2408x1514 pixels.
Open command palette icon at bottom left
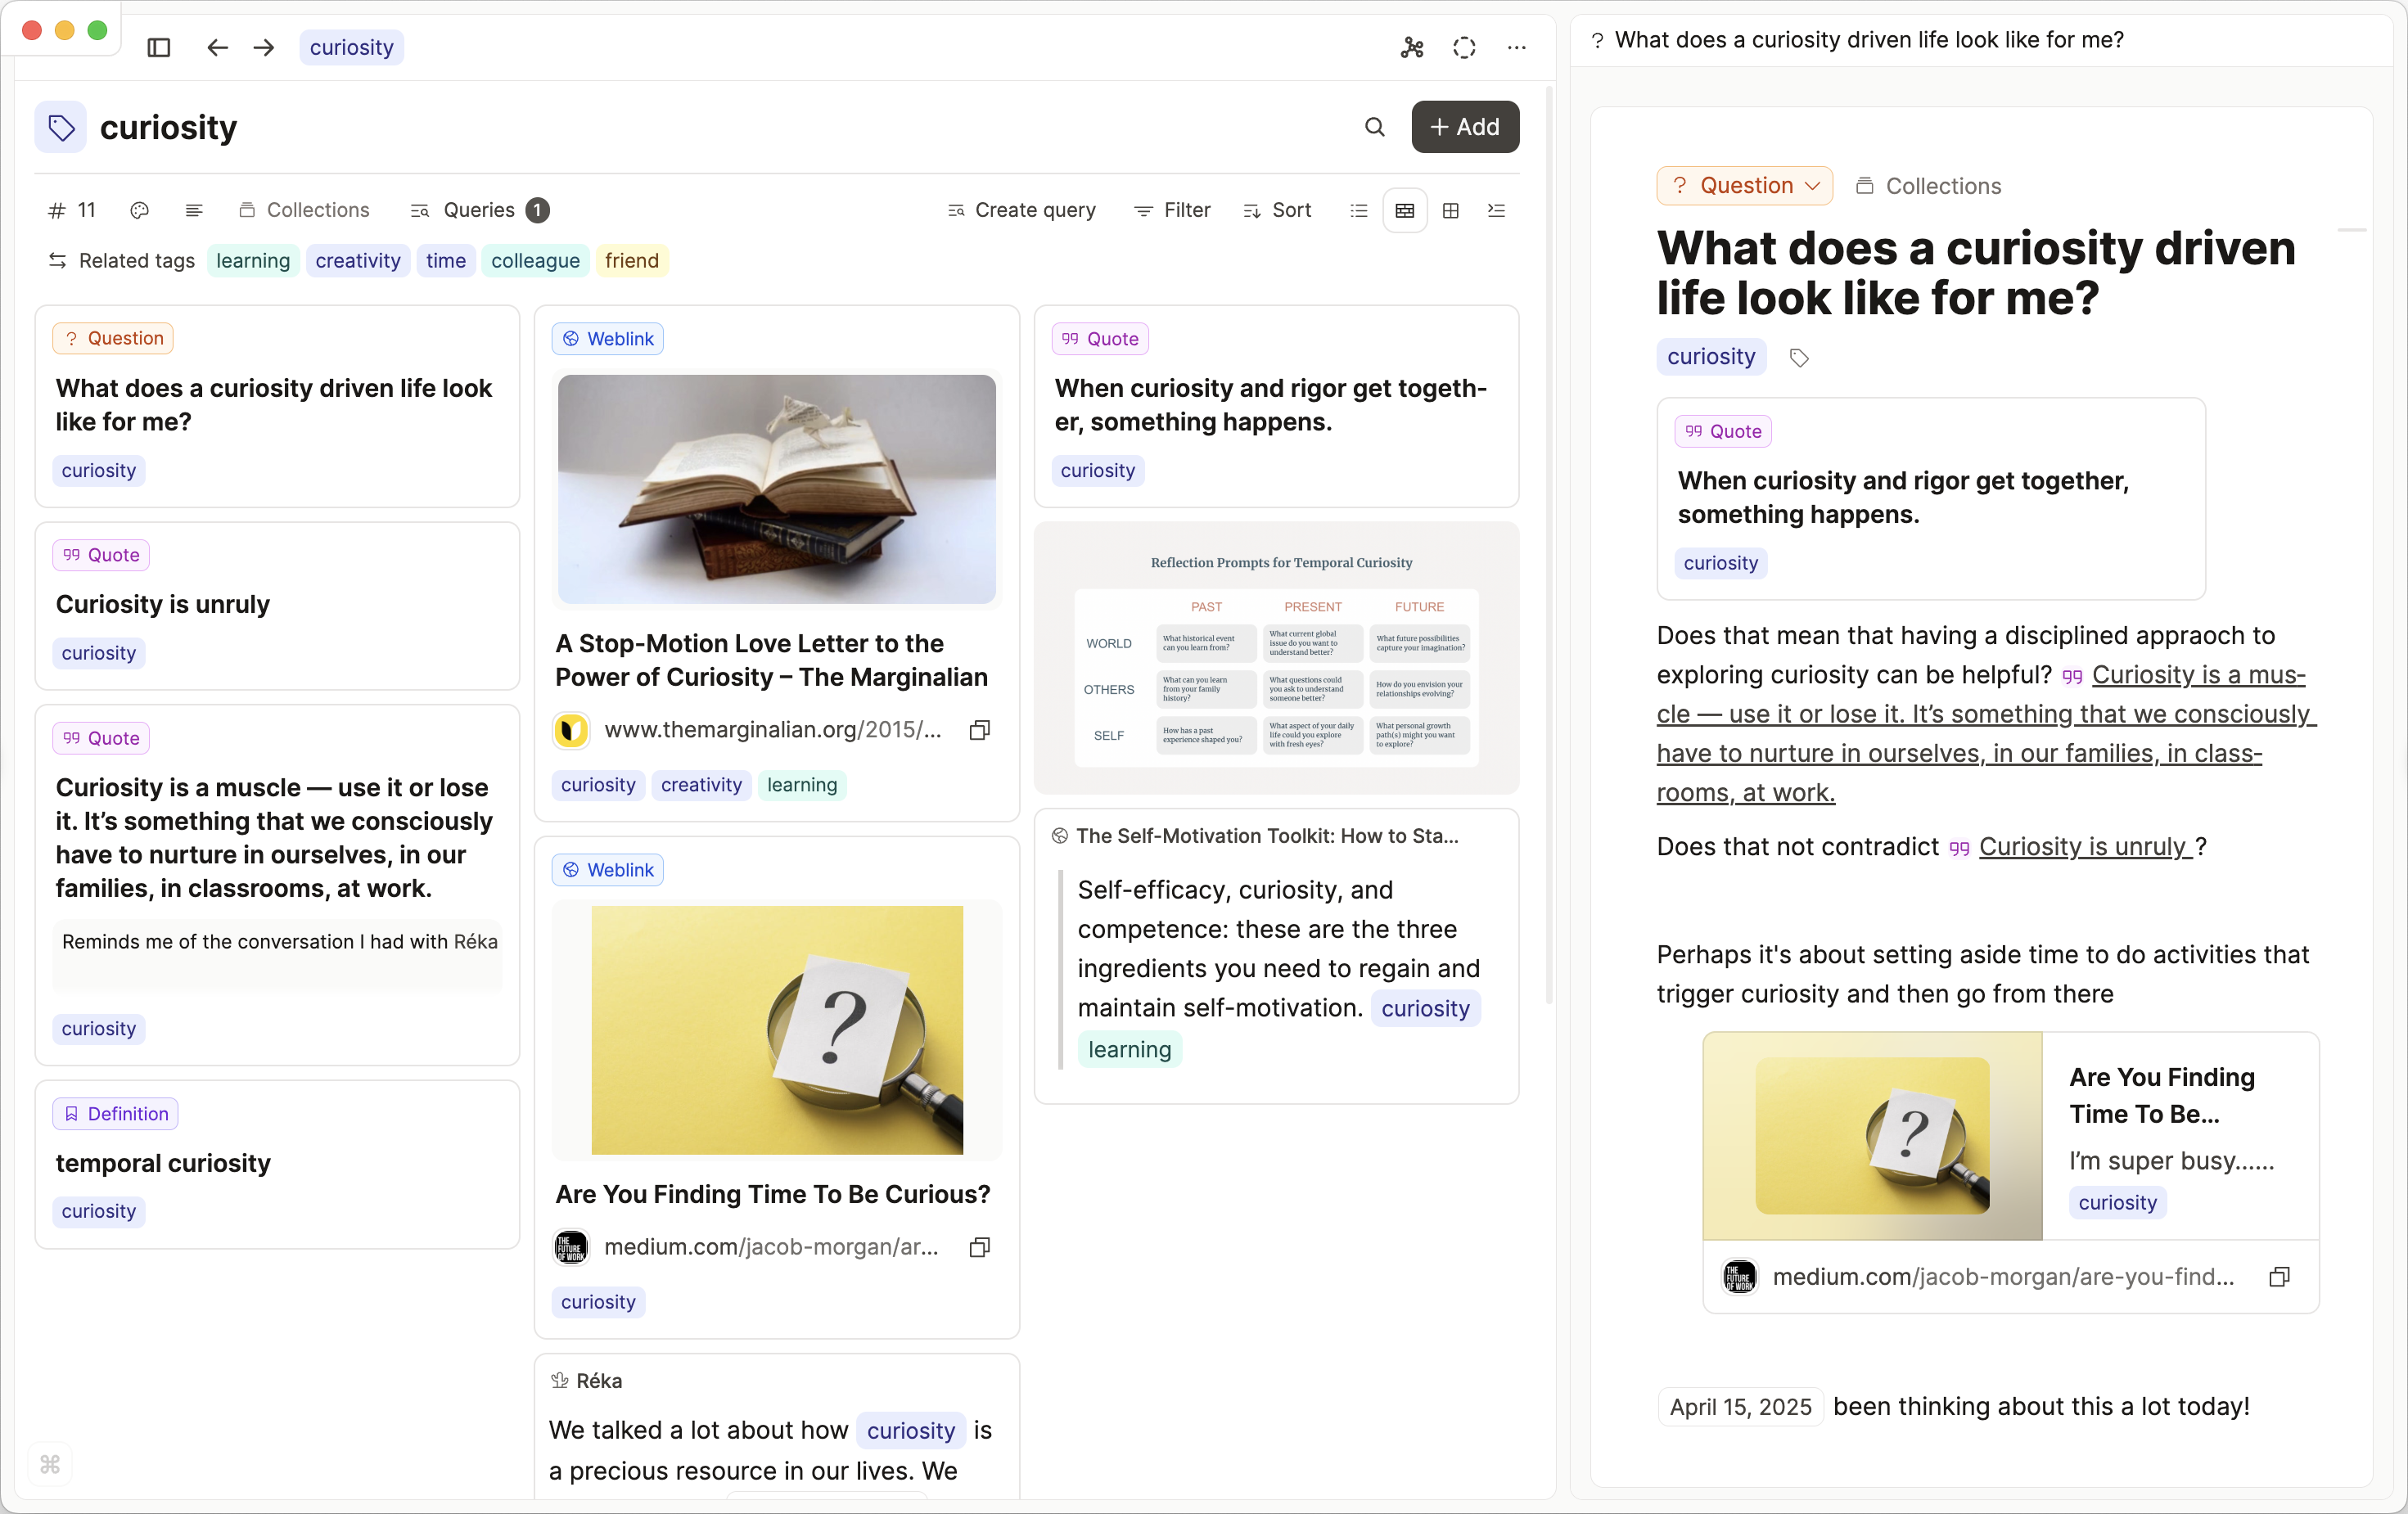50,1465
